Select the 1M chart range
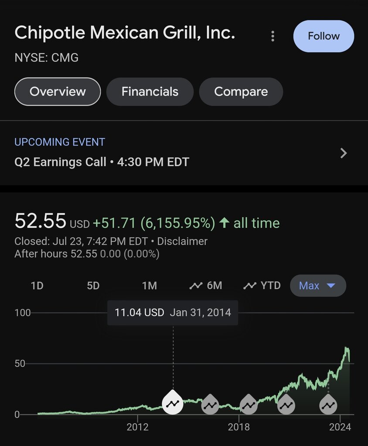The width and height of the screenshot is (368, 446). click(150, 286)
